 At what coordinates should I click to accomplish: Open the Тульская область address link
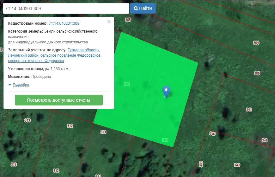(x=84, y=50)
